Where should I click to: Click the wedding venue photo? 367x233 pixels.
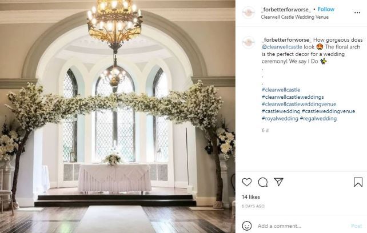(x=118, y=116)
